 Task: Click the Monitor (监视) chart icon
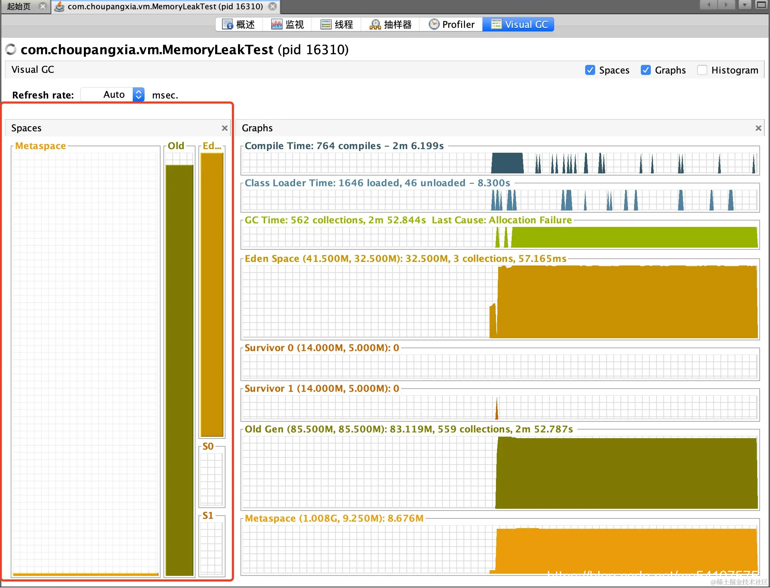pos(277,24)
